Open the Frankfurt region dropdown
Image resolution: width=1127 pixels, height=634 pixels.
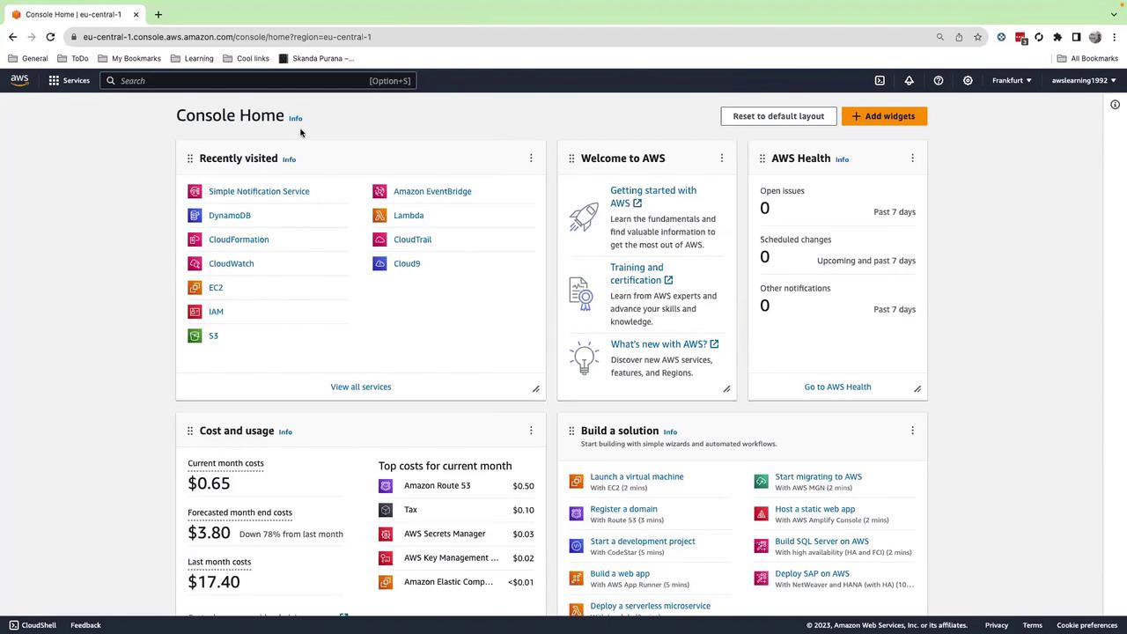(1012, 80)
